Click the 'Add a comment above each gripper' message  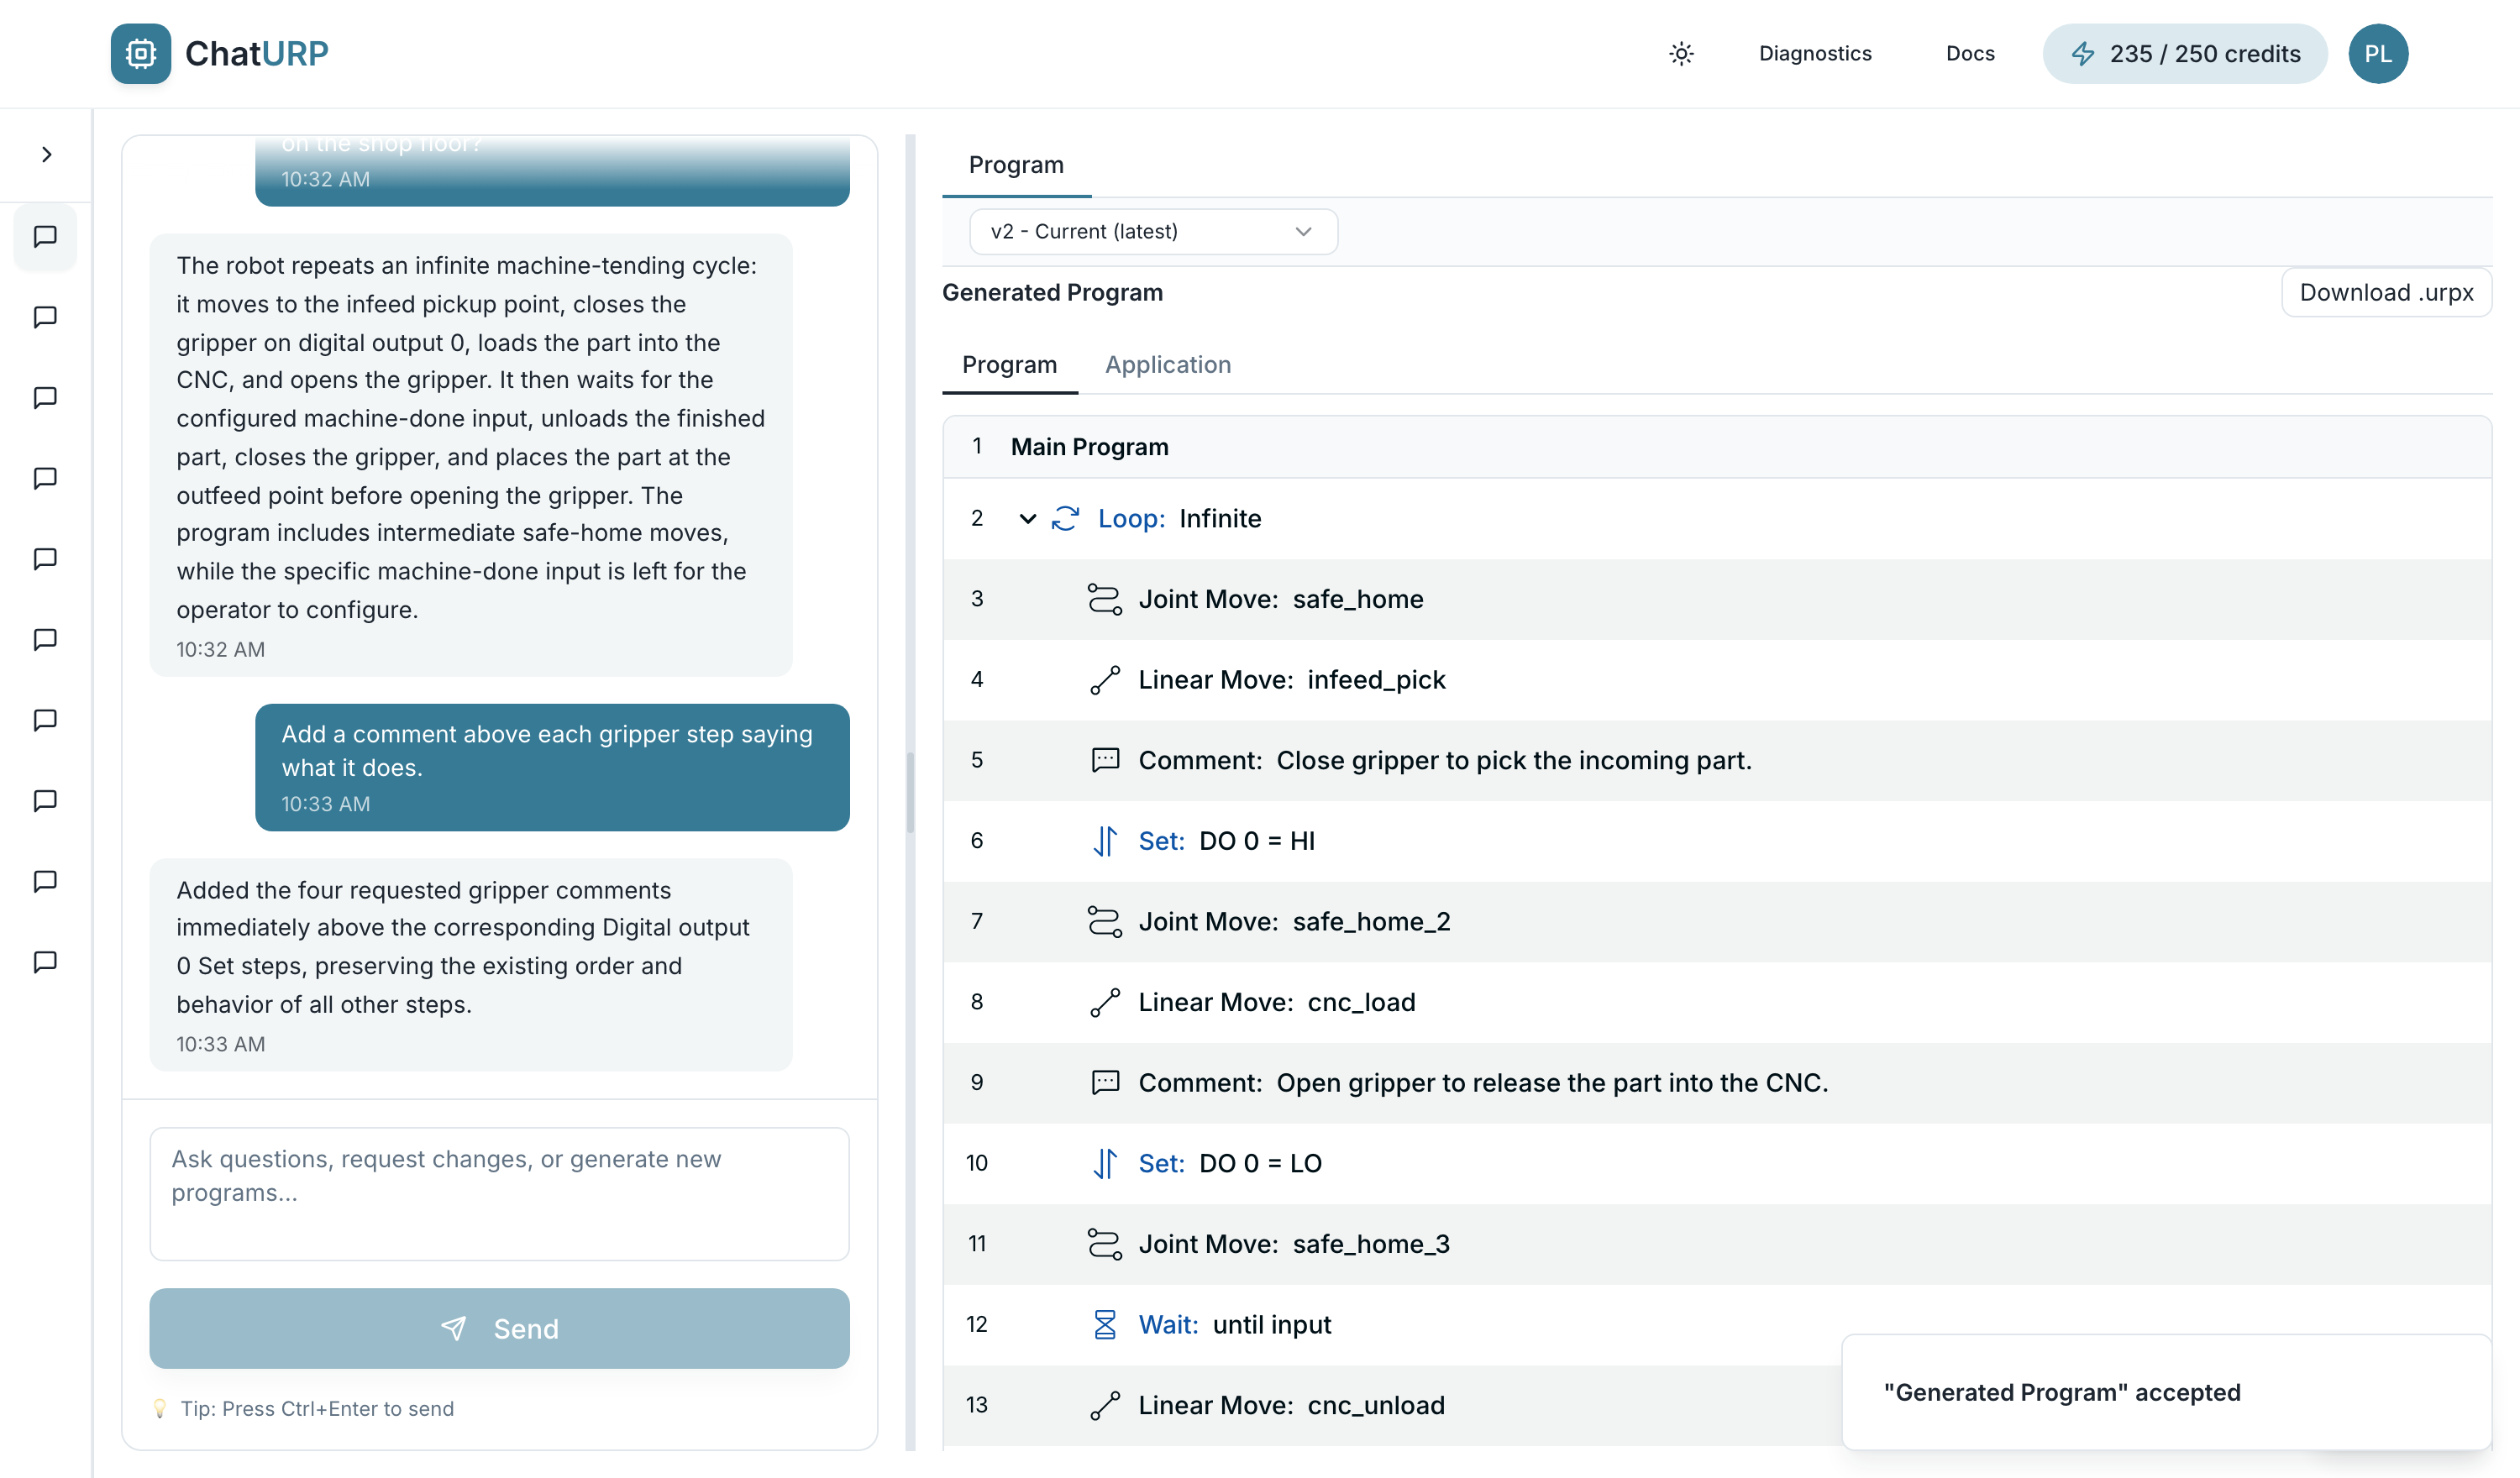[x=552, y=767]
